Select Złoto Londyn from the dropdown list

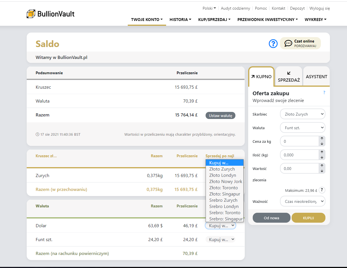[223, 175]
